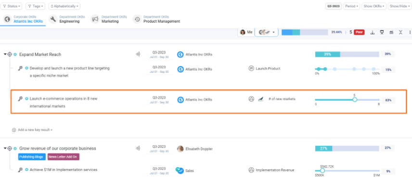Viewport: 412px width, 178px height.
Task: Switch to the Engineering department tab
Action: point(67,19)
